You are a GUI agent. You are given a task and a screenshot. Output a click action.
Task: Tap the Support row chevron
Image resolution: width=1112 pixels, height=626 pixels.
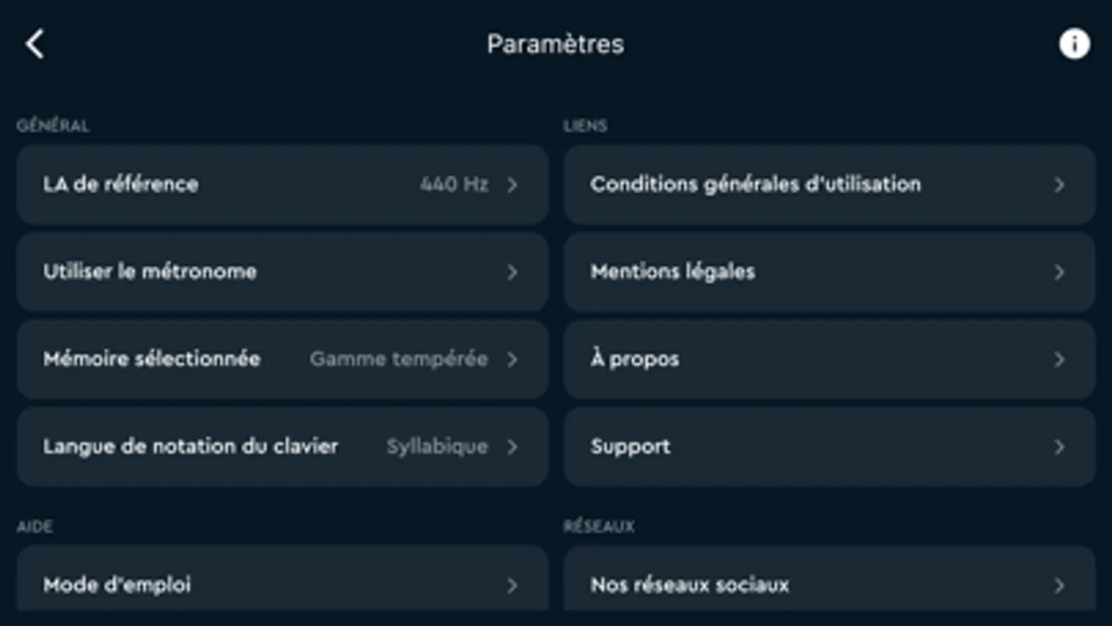1059,447
